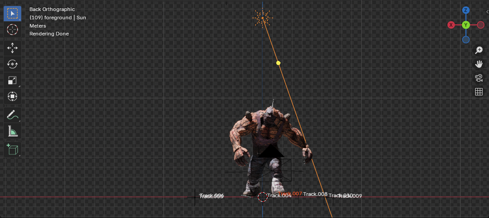
Task: Select the creature character model
Action: (270, 149)
